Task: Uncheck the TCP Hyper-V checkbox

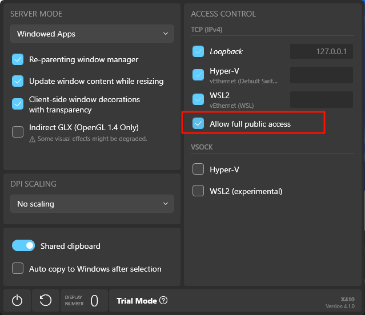Action: click(198, 75)
